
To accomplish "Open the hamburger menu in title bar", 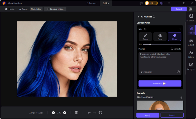I will (x=169, y=3).
